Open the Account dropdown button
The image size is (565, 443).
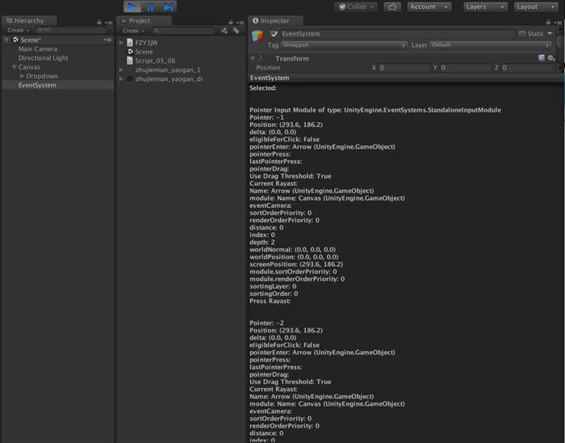428,6
